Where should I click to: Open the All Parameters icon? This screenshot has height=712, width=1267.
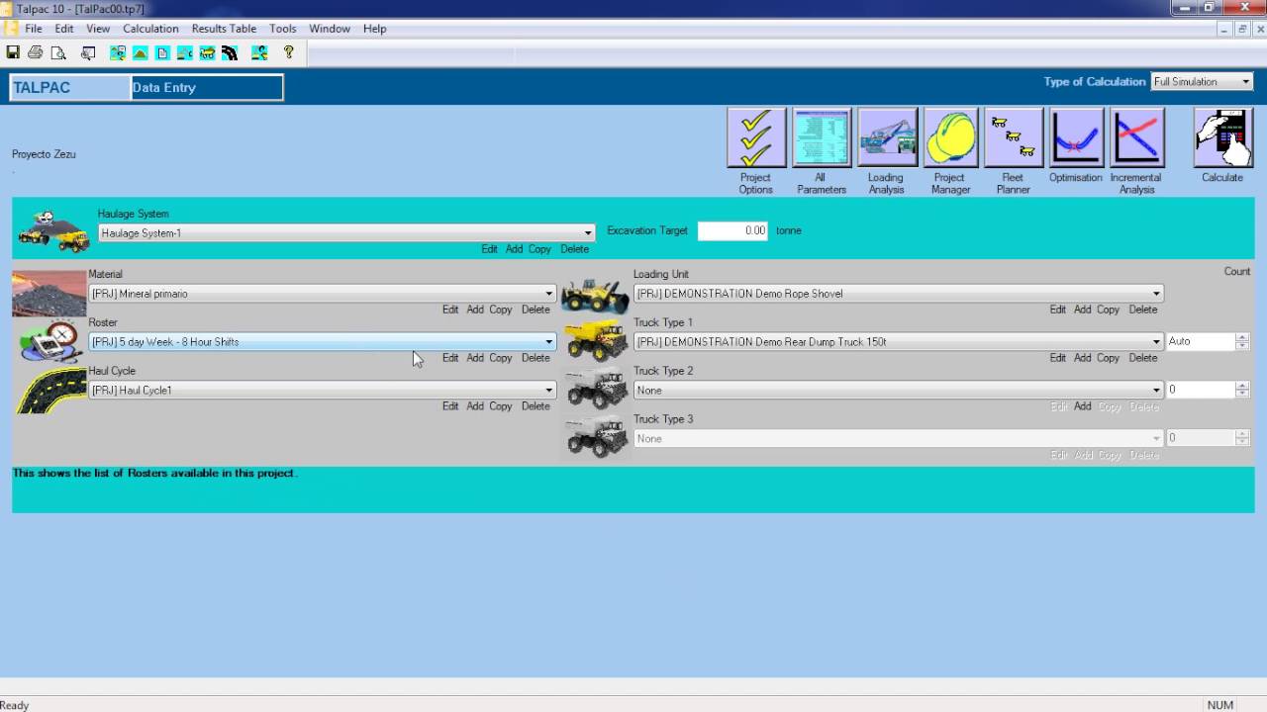[822, 137]
